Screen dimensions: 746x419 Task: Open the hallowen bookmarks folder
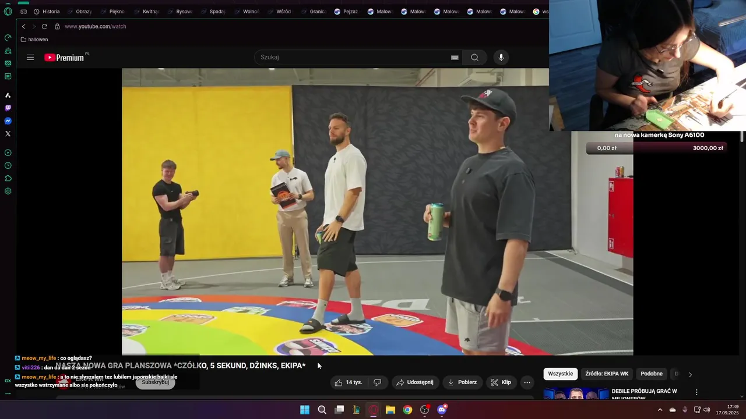[34, 40]
